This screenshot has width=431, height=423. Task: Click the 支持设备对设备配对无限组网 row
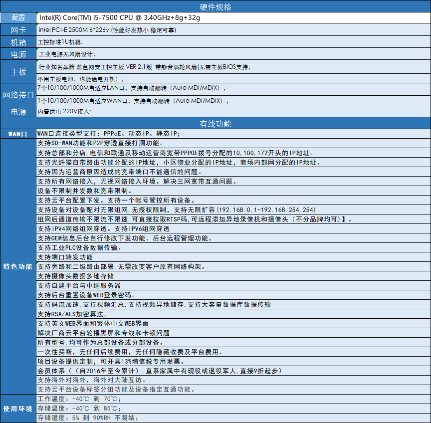coord(233,210)
